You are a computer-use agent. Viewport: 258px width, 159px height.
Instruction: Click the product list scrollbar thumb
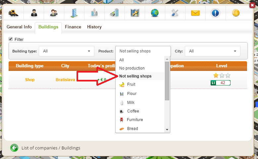167,81
